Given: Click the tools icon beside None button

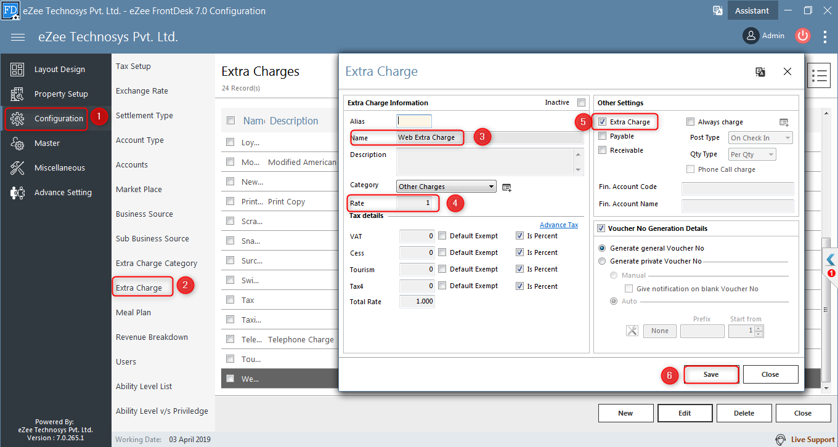Looking at the screenshot, I should 632,331.
